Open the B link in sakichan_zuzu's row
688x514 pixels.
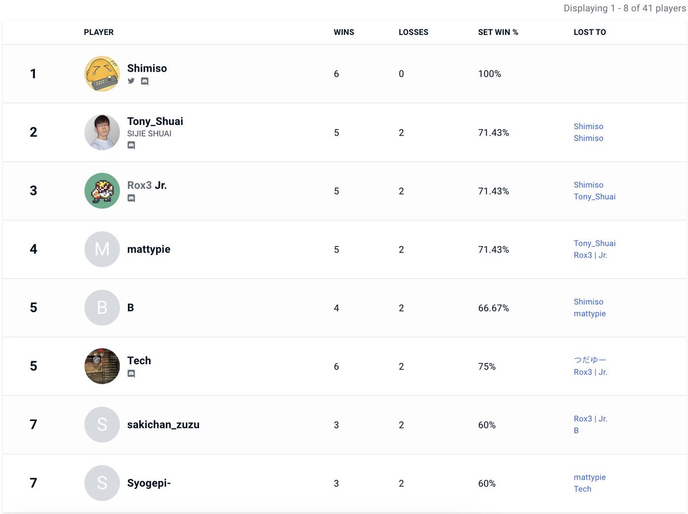pos(576,430)
